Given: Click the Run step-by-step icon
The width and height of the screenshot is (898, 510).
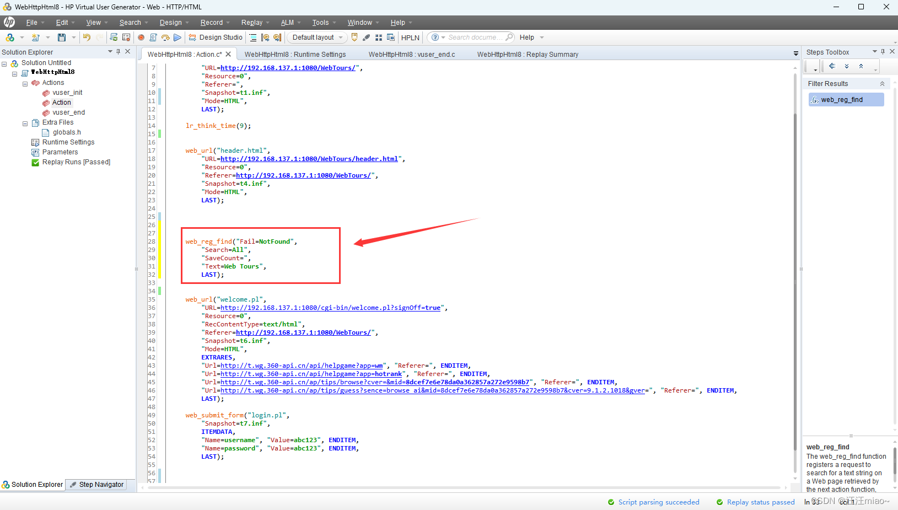Looking at the screenshot, I should [165, 37].
